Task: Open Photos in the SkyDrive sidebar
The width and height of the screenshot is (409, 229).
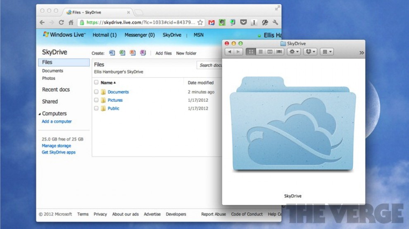Action: [48, 78]
